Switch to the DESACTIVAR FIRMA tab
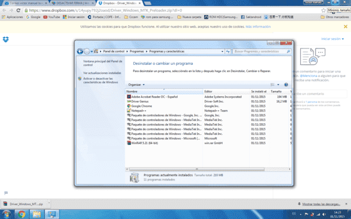The image size is (351, 219). click(x=73, y=3)
